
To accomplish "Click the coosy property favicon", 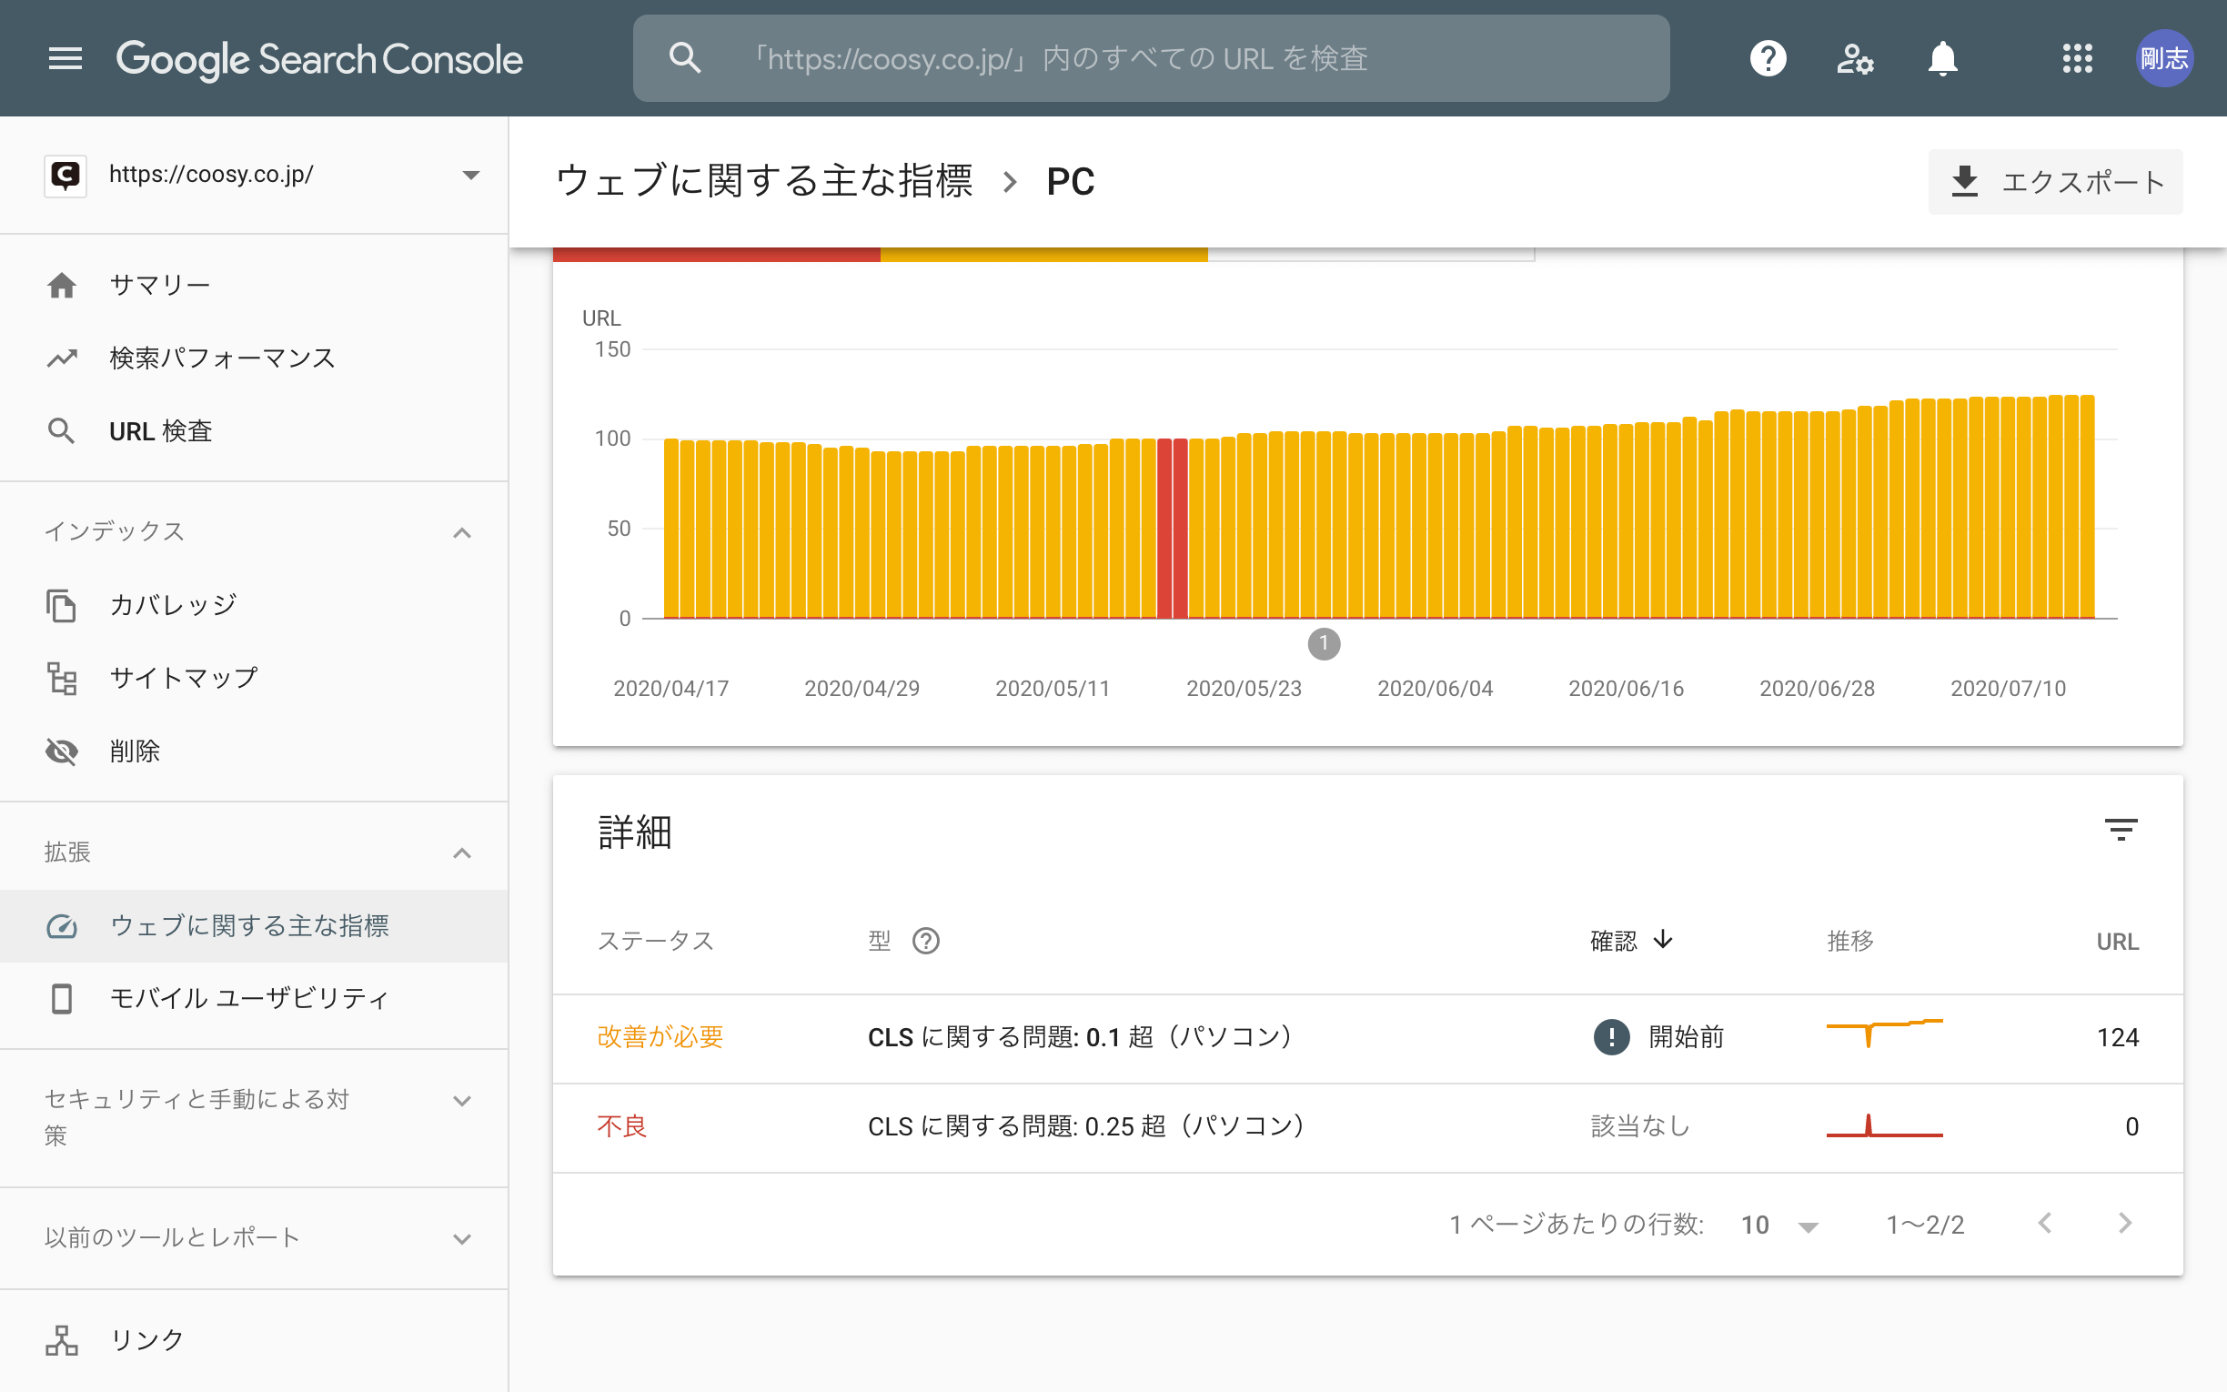I will (x=65, y=175).
